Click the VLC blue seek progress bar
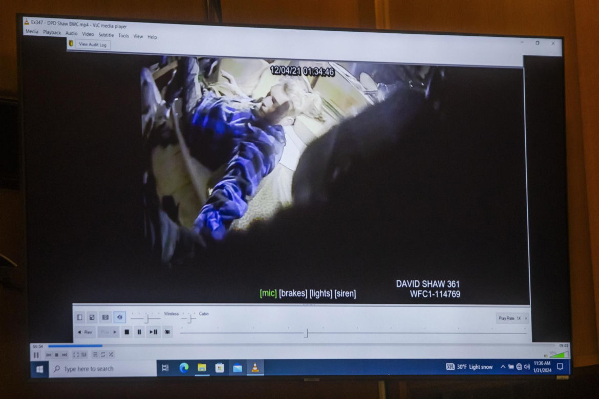This screenshot has height=399, width=599. (75, 346)
